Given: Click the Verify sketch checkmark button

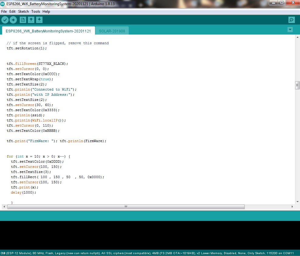Looking at the screenshot, I should tap(5, 20).
